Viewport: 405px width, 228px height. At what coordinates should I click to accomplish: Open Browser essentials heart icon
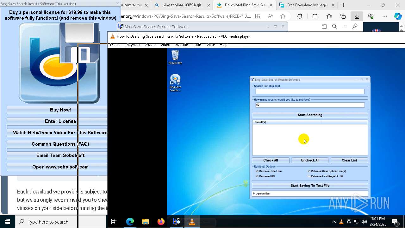tap(371, 16)
